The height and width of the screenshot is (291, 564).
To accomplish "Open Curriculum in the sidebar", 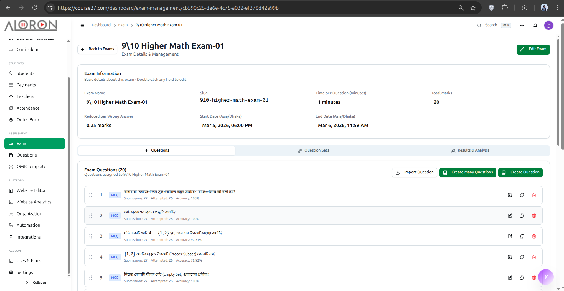I will point(35,50).
